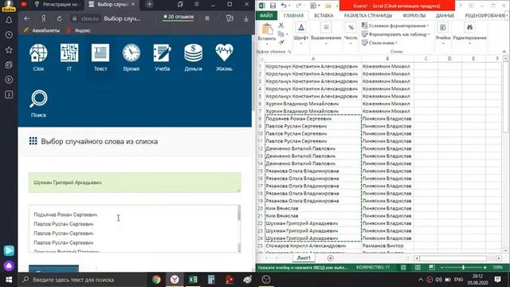Open a new browser tab
This screenshot has width=510, height=287.
[x=149, y=4]
